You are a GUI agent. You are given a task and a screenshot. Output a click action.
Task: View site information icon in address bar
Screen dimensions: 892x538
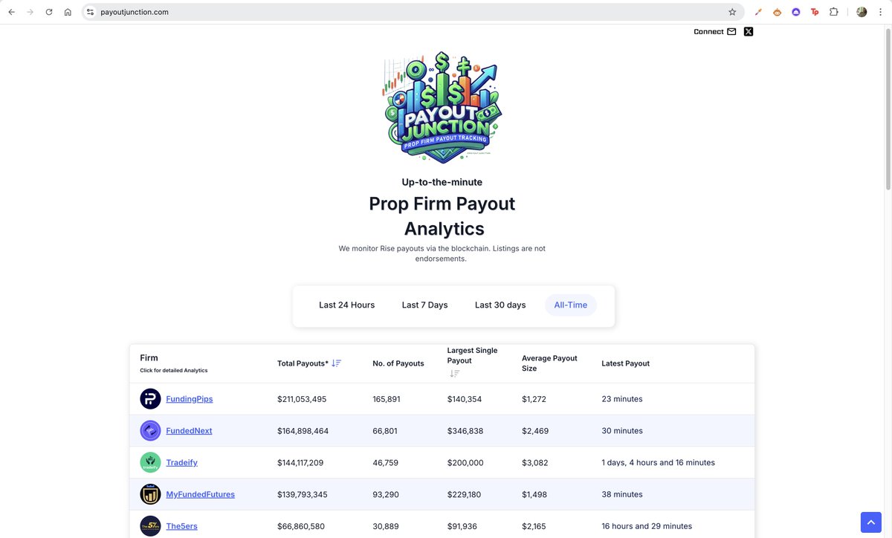pos(90,12)
